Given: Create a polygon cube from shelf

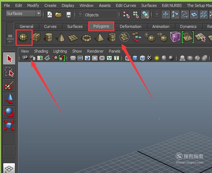Looking at the screenshot, I should [x=36, y=37].
